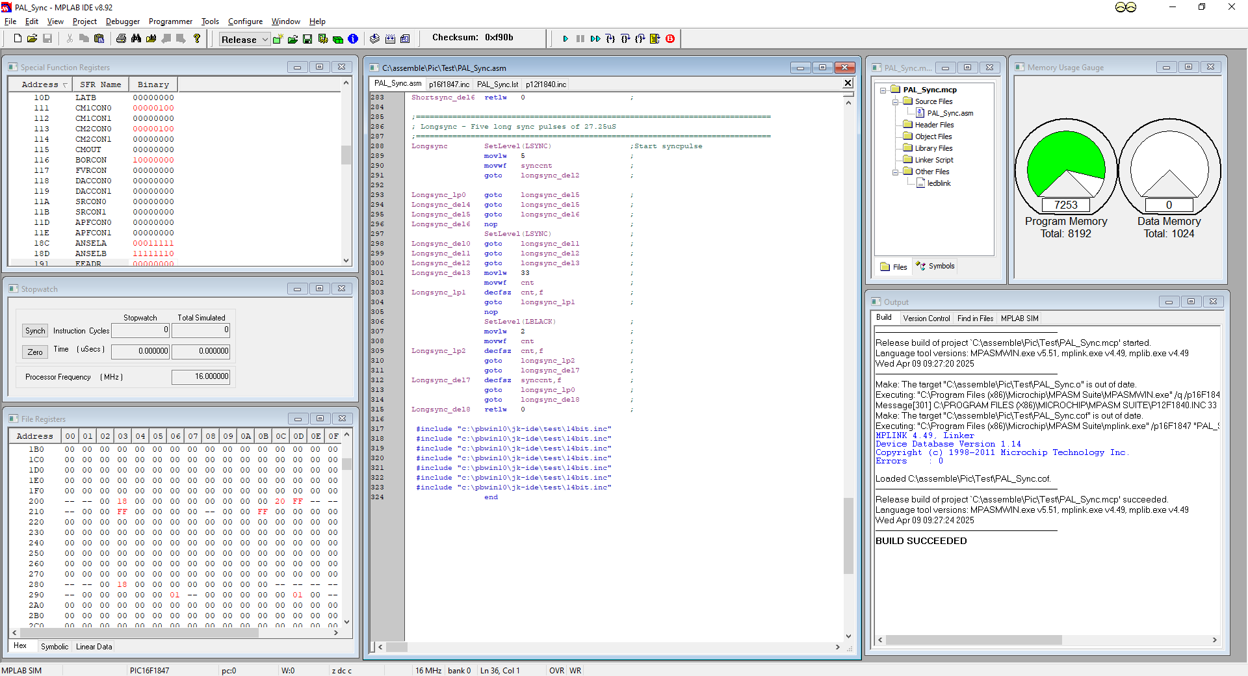Click the Output window horizontal scrollbar thumb
The image size is (1248, 676).
click(974, 640)
